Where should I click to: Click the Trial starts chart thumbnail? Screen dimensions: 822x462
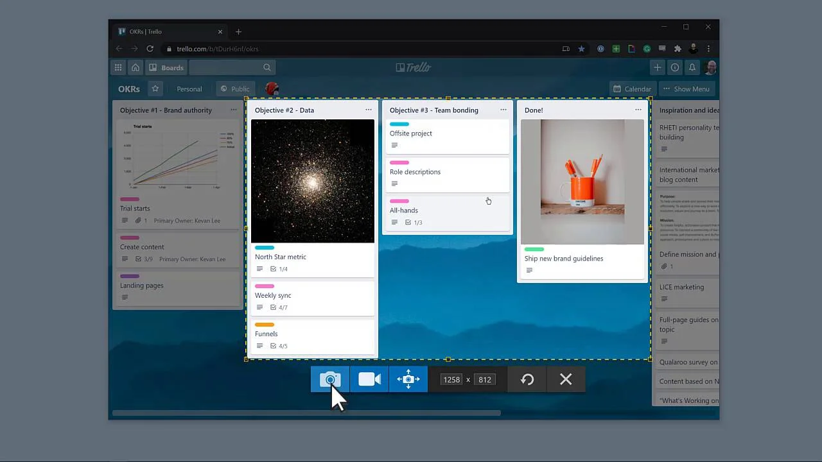[178, 156]
